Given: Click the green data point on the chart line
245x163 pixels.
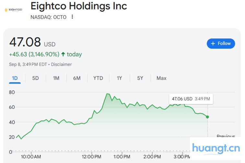Looking at the screenshot, I should [207, 117].
